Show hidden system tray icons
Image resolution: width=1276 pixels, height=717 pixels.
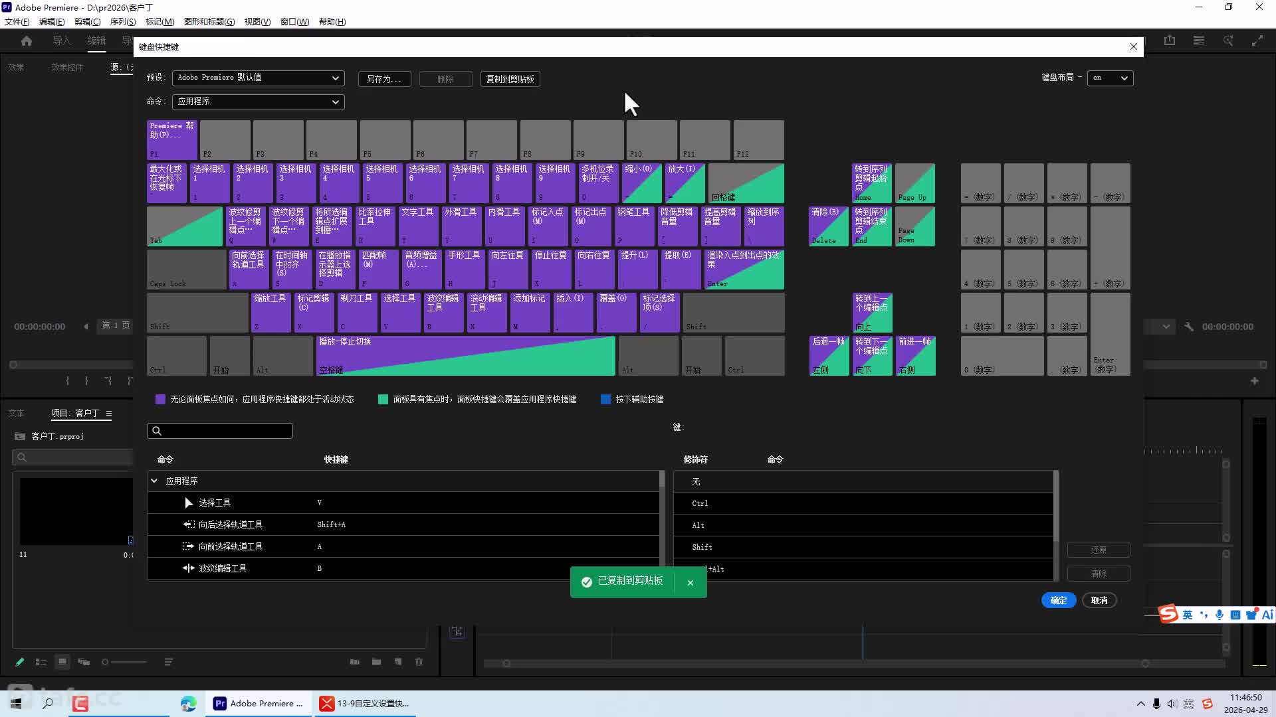pos(1141,704)
